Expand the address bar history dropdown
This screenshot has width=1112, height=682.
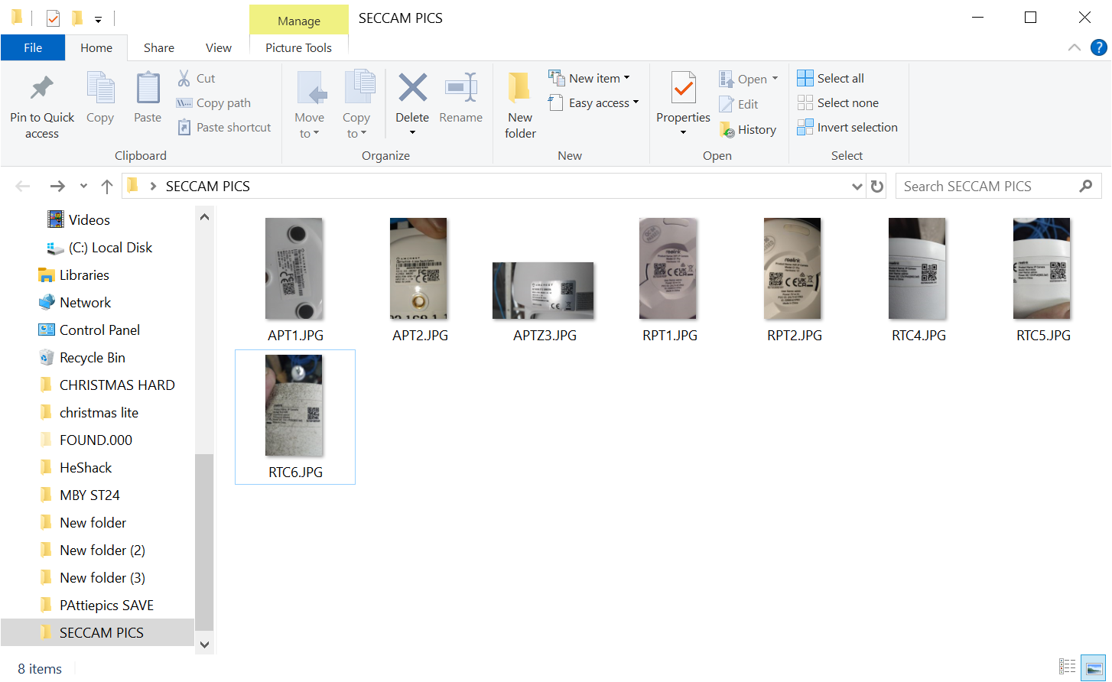click(x=857, y=186)
